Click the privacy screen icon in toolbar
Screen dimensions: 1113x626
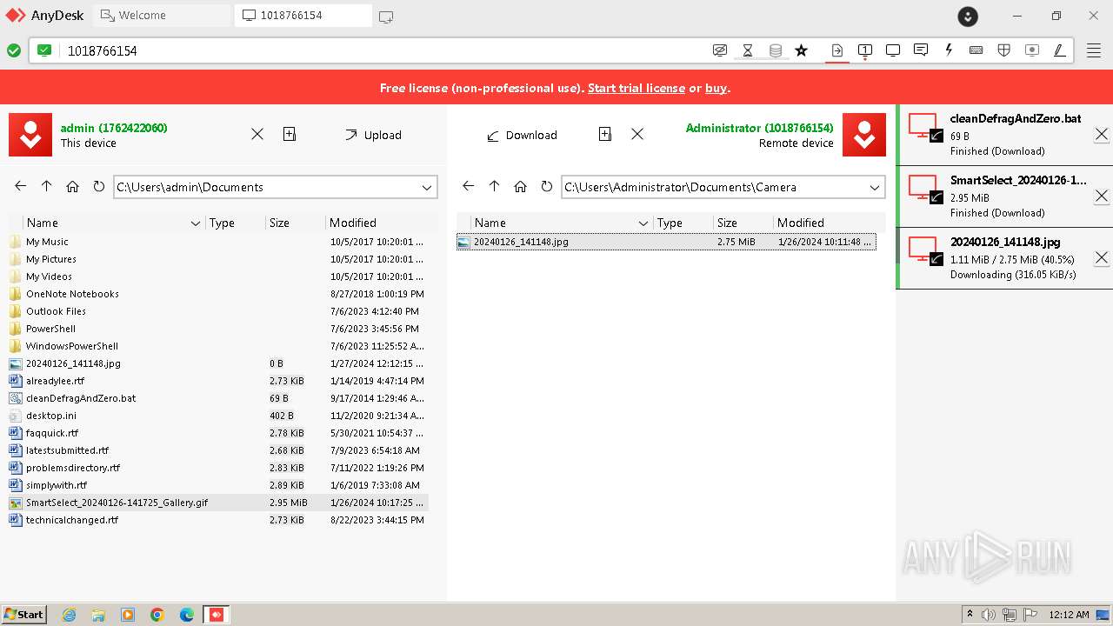(719, 50)
